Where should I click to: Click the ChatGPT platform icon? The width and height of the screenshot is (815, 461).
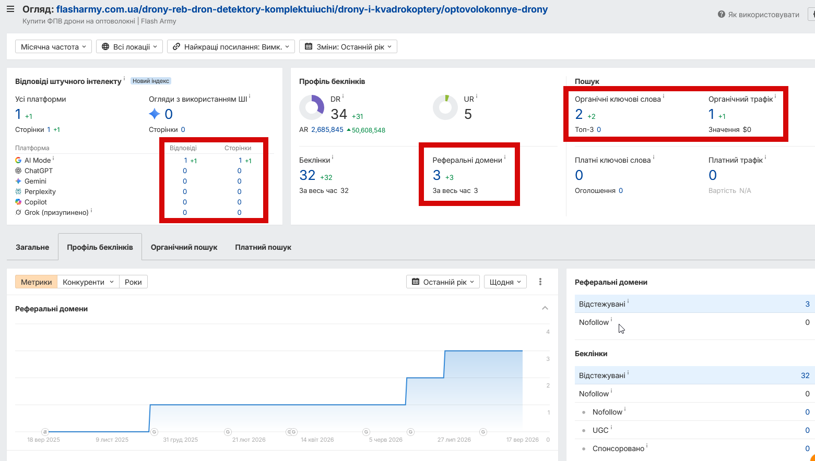[18, 171]
